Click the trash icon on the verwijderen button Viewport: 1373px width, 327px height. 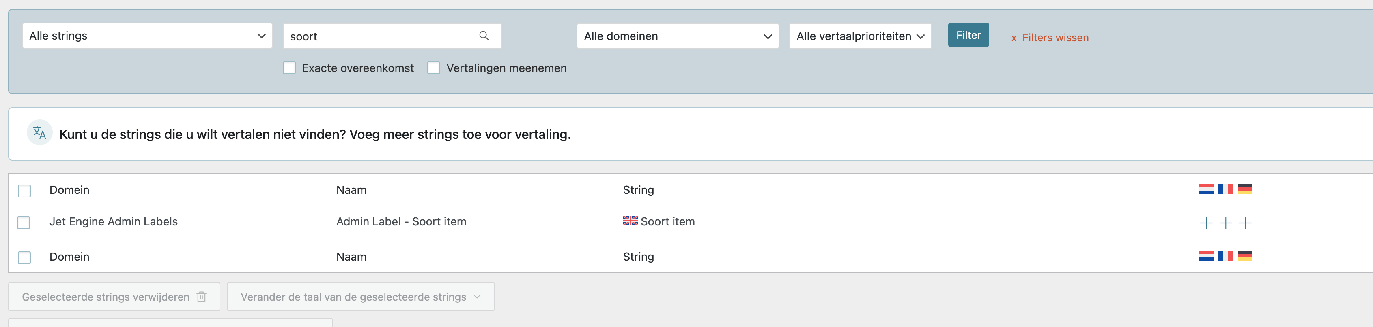pyautogui.click(x=202, y=297)
